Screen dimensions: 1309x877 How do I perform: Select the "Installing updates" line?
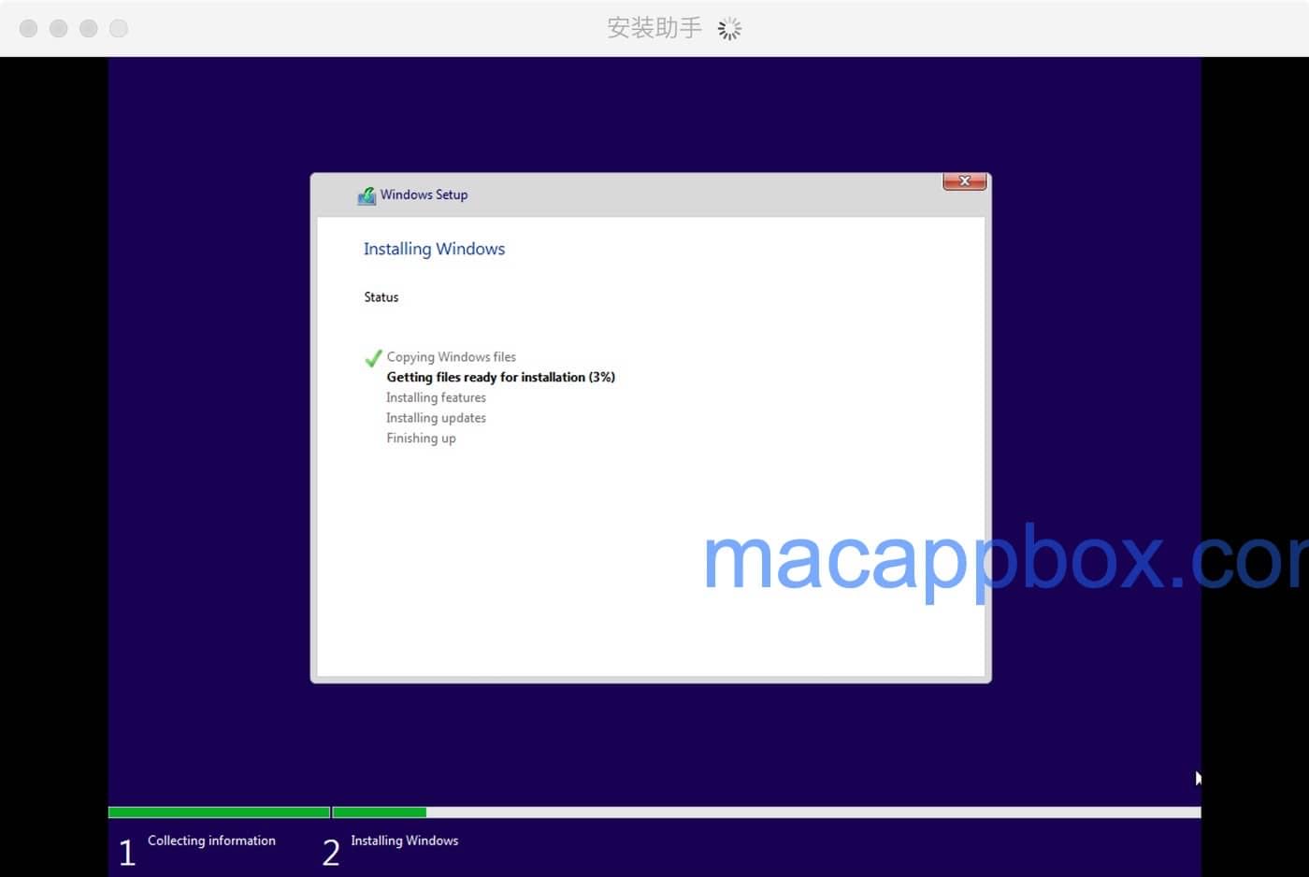point(437,418)
